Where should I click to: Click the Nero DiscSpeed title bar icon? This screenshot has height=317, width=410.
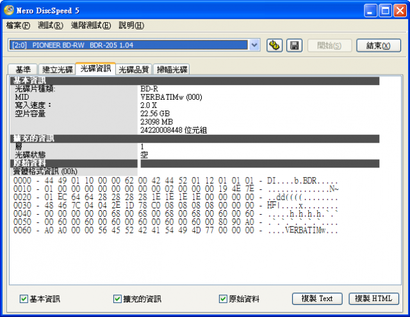click(9, 10)
